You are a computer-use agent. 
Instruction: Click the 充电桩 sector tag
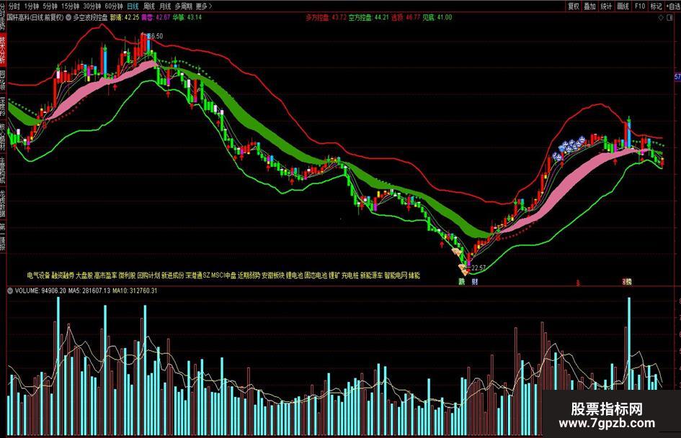350,275
